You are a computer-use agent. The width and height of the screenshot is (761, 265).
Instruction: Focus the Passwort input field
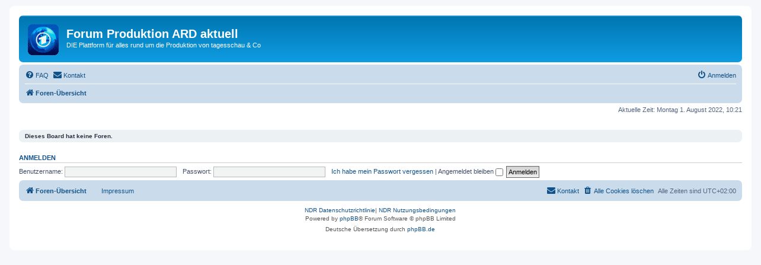pos(269,172)
